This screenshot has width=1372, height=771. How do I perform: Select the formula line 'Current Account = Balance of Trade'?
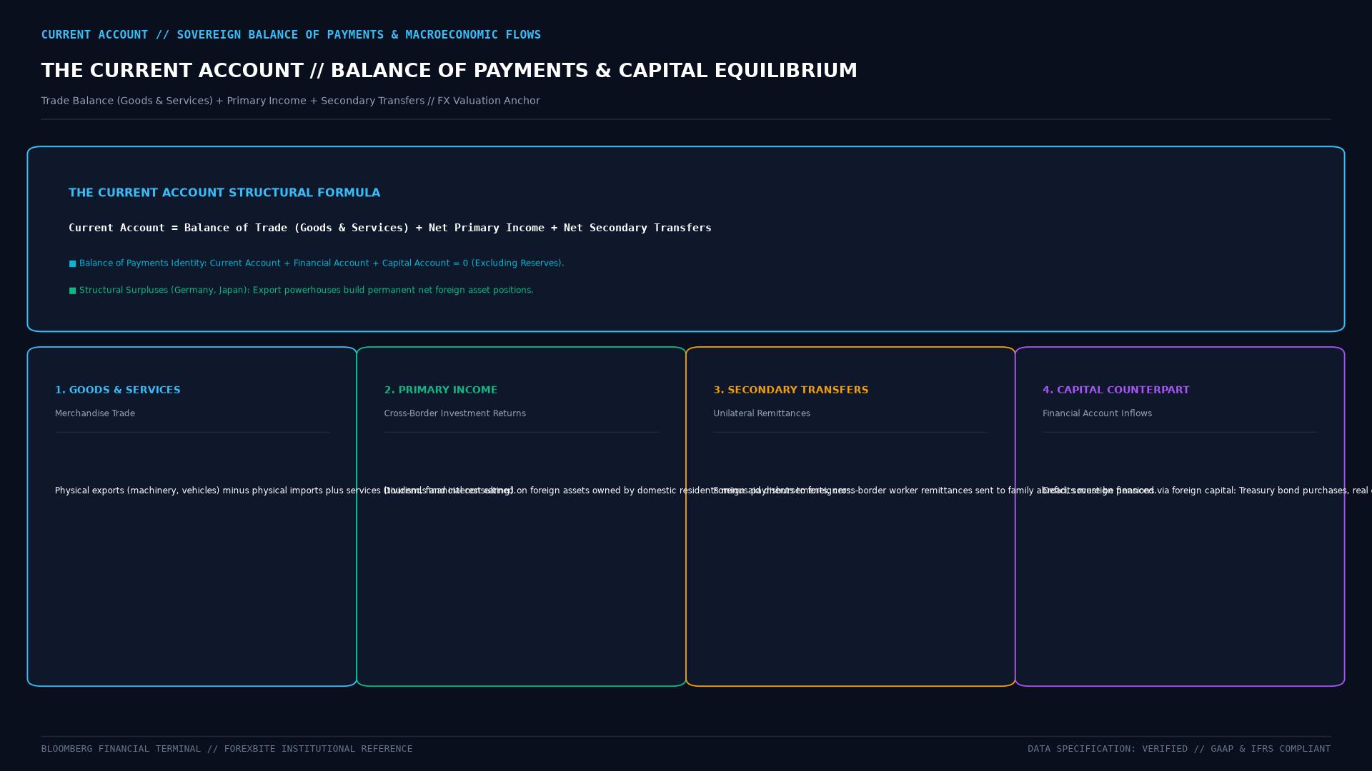point(390,228)
